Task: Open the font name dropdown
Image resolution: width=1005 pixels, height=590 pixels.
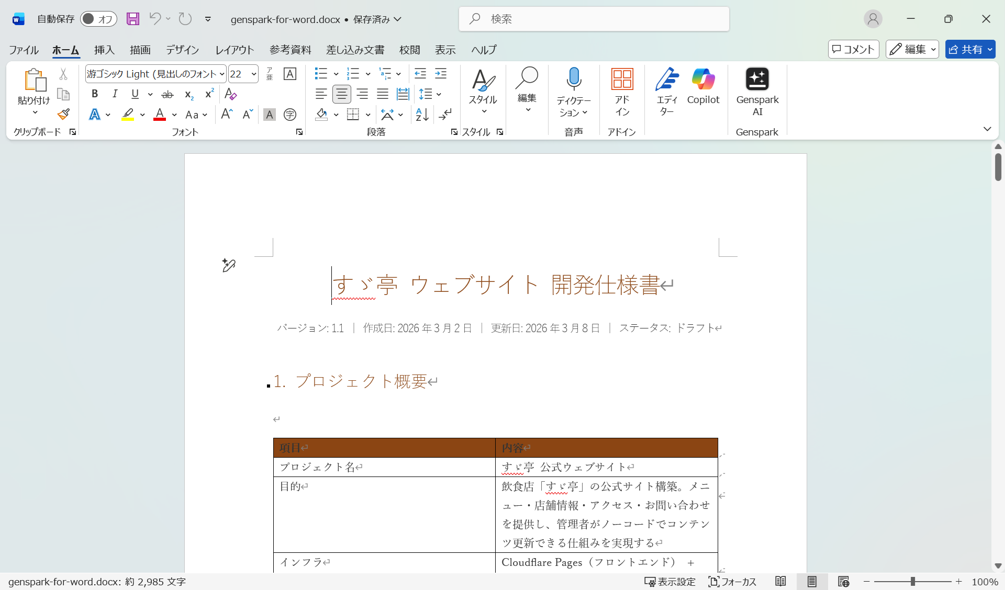Action: point(222,74)
